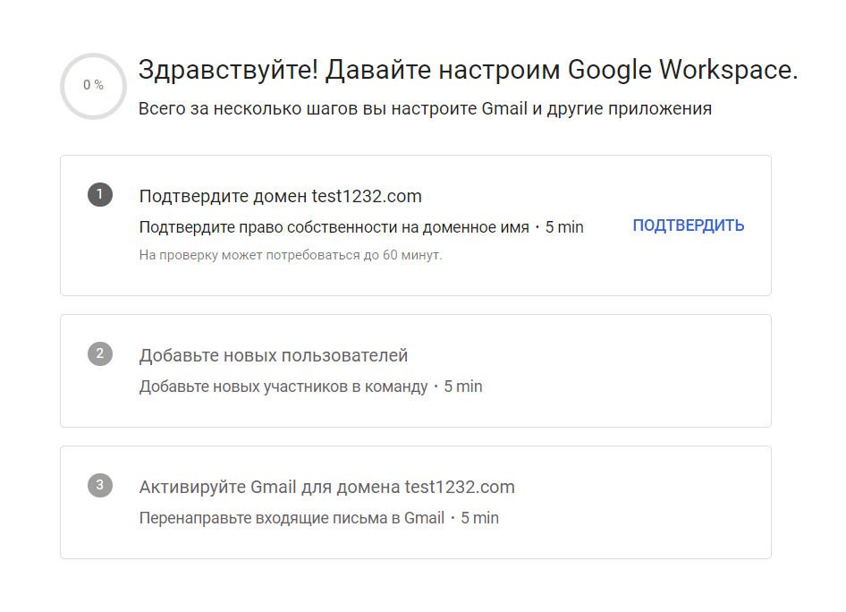Select step 3 number badge
This screenshot has width=846, height=612.
pyautogui.click(x=100, y=485)
